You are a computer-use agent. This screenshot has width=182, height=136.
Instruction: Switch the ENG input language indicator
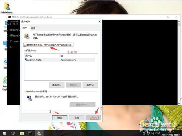tap(158, 133)
